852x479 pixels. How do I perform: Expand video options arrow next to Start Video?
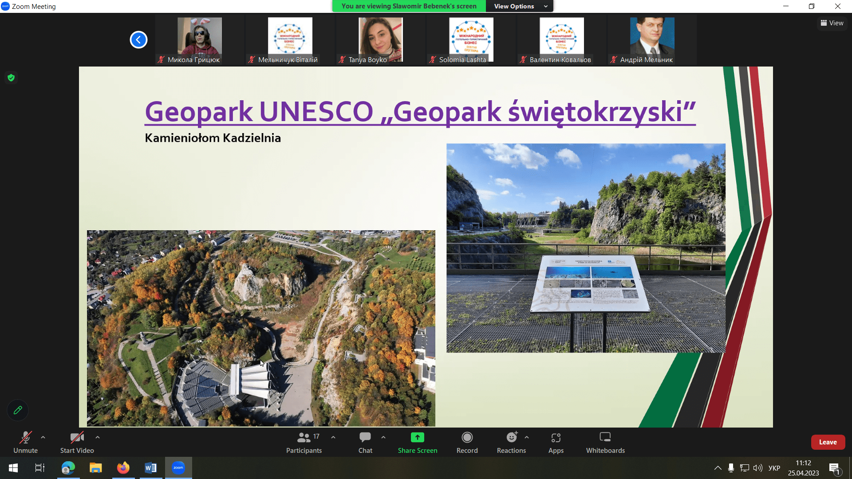98,437
